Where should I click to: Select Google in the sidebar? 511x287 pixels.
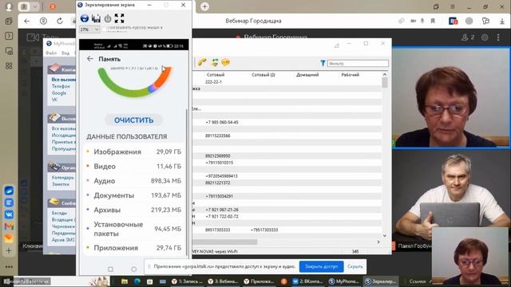tap(59, 92)
